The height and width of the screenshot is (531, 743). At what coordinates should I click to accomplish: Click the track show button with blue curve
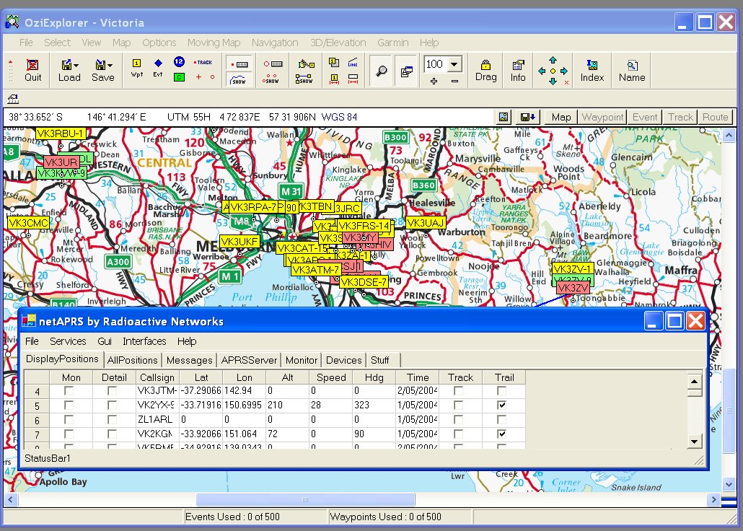[239, 79]
